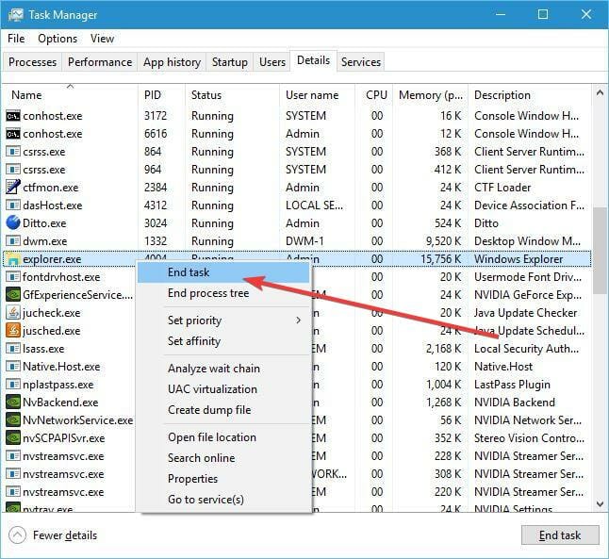This screenshot has width=609, height=559.
Task: Open the File menu
Action: (16, 39)
